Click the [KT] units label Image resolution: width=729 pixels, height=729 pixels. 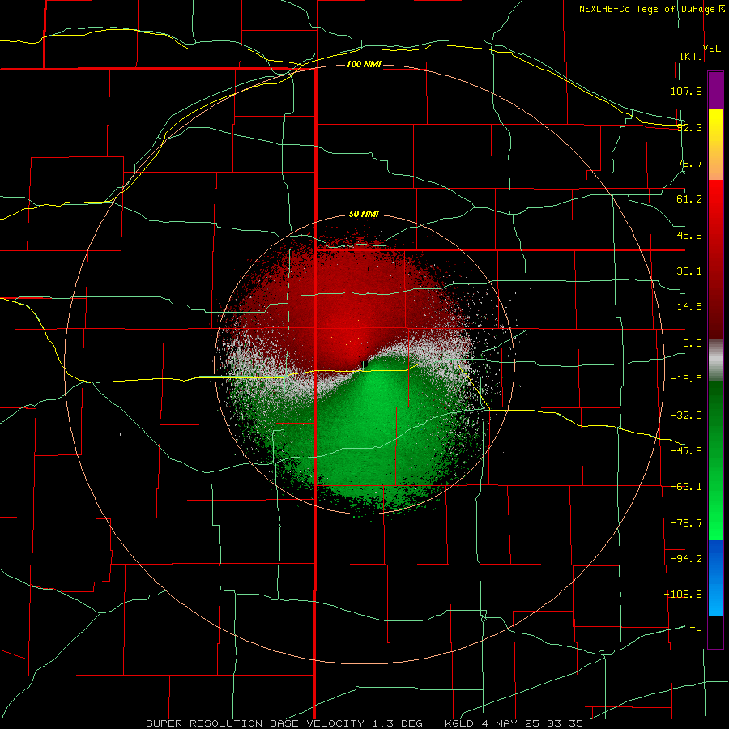click(x=692, y=56)
